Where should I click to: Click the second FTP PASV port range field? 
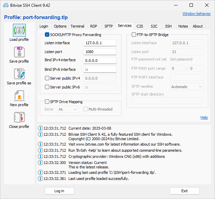coord(196,68)
